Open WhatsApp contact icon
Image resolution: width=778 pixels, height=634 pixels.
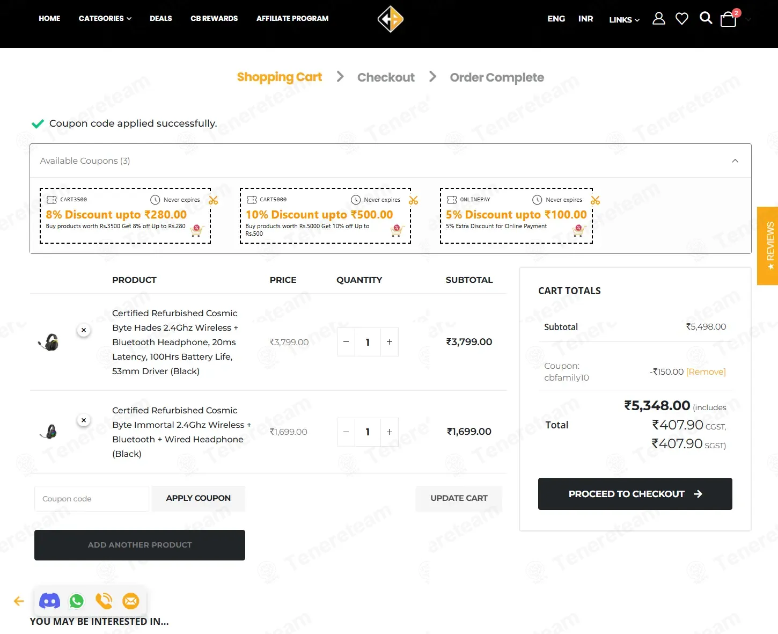pos(77,601)
